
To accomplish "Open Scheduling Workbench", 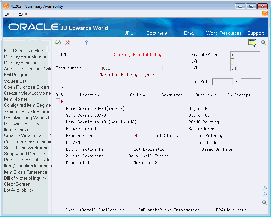I will [x=27, y=148].
